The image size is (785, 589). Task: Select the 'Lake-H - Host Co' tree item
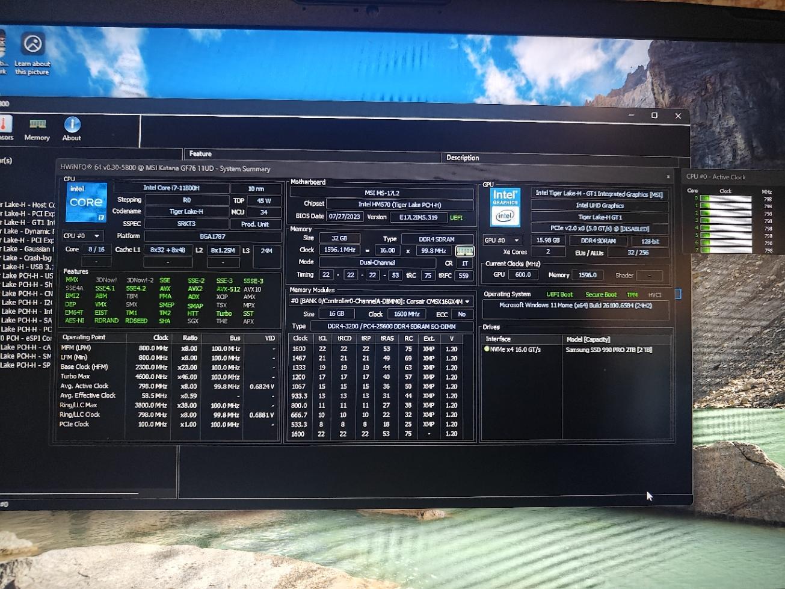[x=27, y=205]
